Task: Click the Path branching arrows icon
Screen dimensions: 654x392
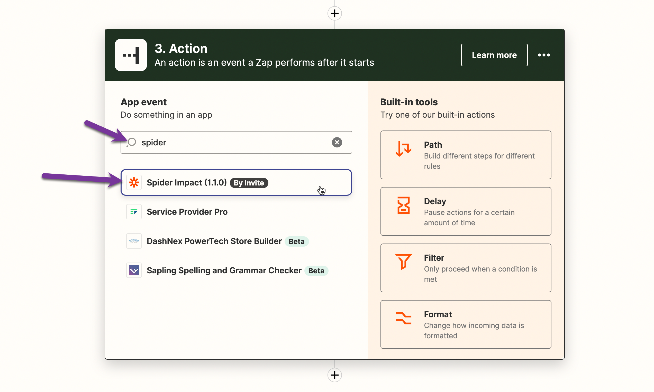Action: tap(403, 149)
